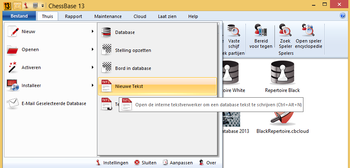Expand the Installeer submenu arrow
350x168 pixels.
pos(92,85)
